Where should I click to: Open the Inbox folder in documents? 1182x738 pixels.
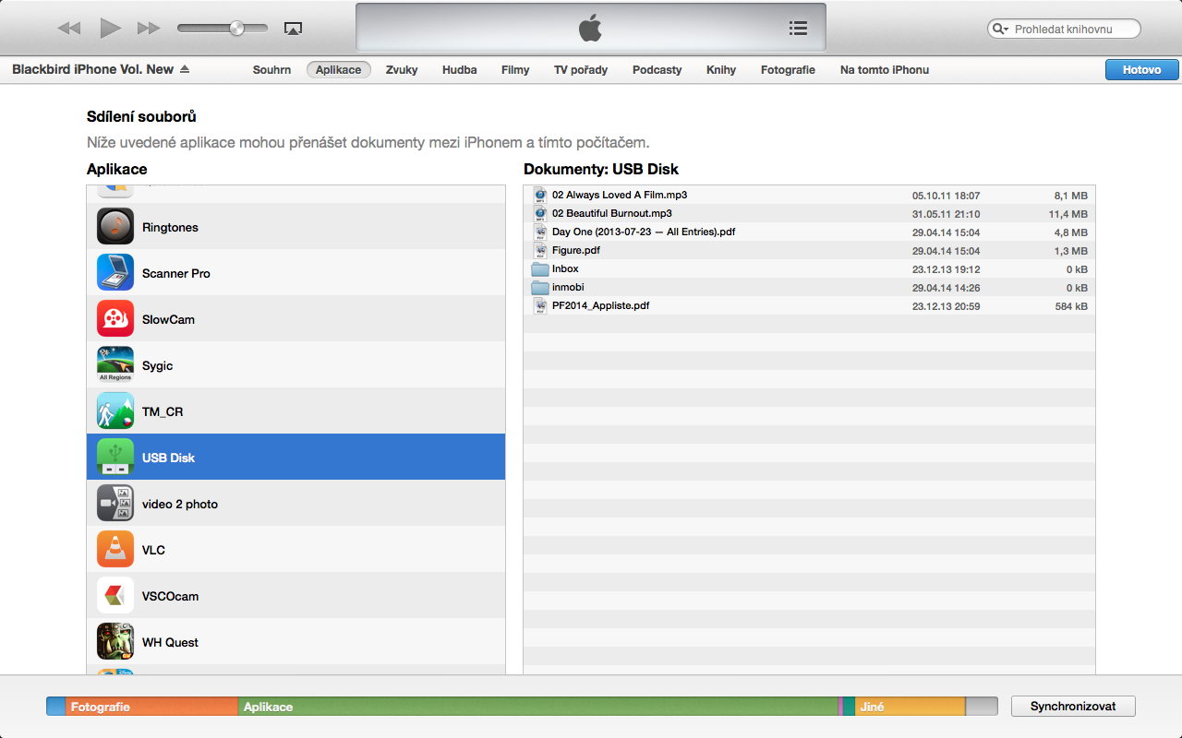564,269
